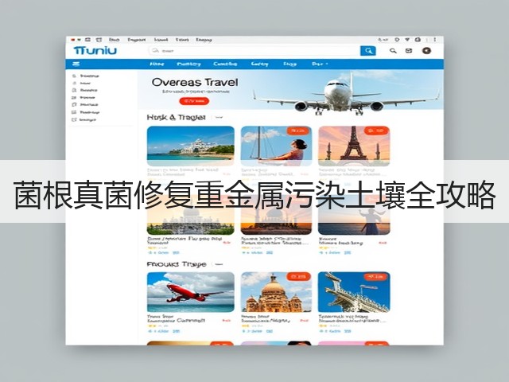Open the browser three-dot menu
The image size is (509, 382).
pyautogui.click(x=435, y=40)
